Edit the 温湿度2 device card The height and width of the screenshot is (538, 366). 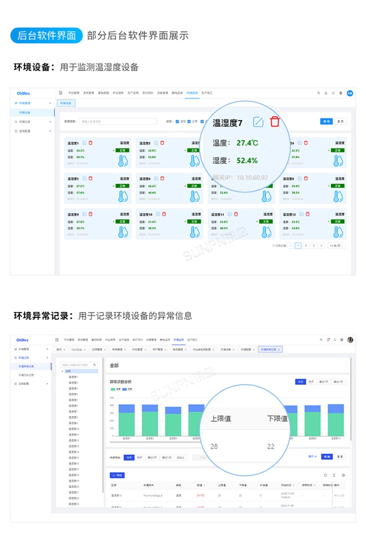point(156,143)
